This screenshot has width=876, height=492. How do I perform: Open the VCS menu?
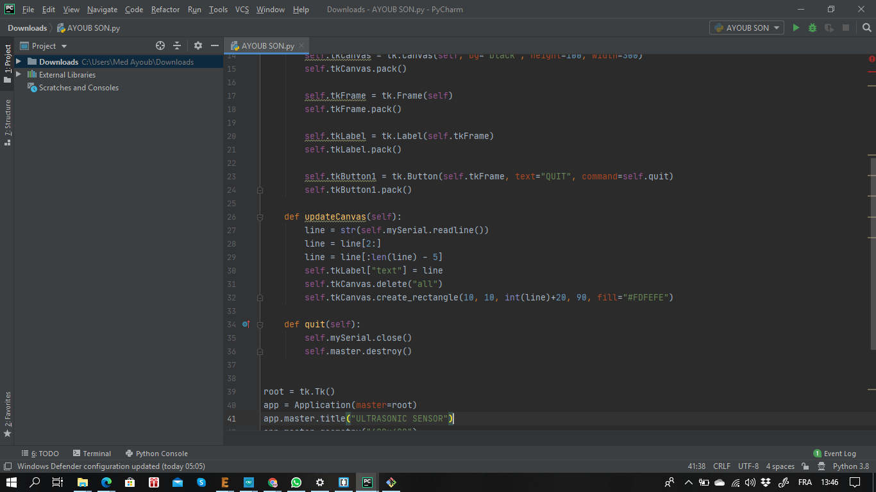coord(242,10)
